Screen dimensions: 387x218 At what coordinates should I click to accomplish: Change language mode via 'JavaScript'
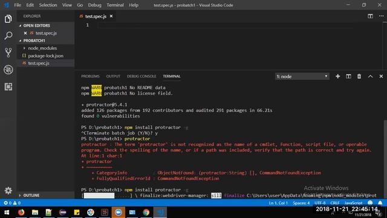pyautogui.click(x=353, y=203)
